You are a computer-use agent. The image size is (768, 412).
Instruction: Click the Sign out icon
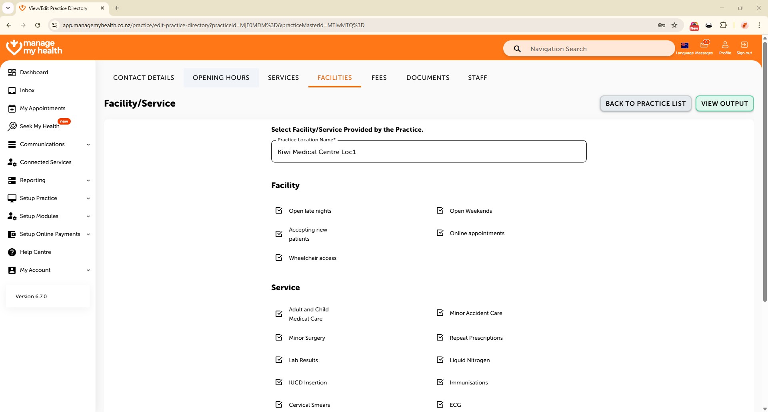point(744,45)
